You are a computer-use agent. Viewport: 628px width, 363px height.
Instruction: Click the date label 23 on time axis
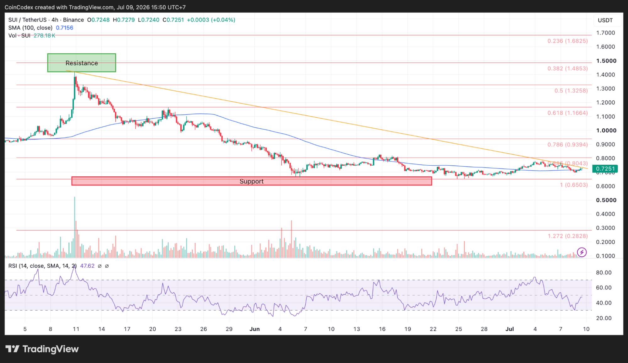[178, 329]
